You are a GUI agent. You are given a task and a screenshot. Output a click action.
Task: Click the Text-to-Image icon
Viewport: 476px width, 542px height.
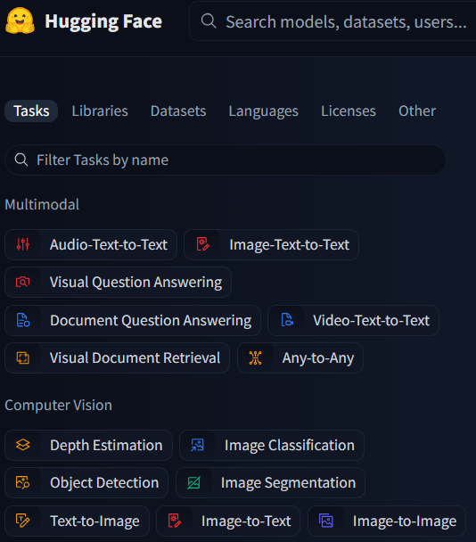pyautogui.click(x=23, y=521)
